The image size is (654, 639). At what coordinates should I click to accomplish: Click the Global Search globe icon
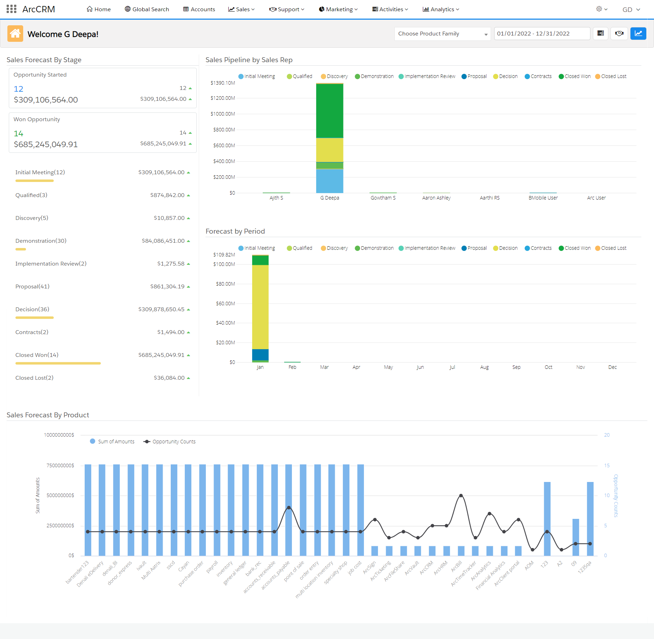[127, 9]
